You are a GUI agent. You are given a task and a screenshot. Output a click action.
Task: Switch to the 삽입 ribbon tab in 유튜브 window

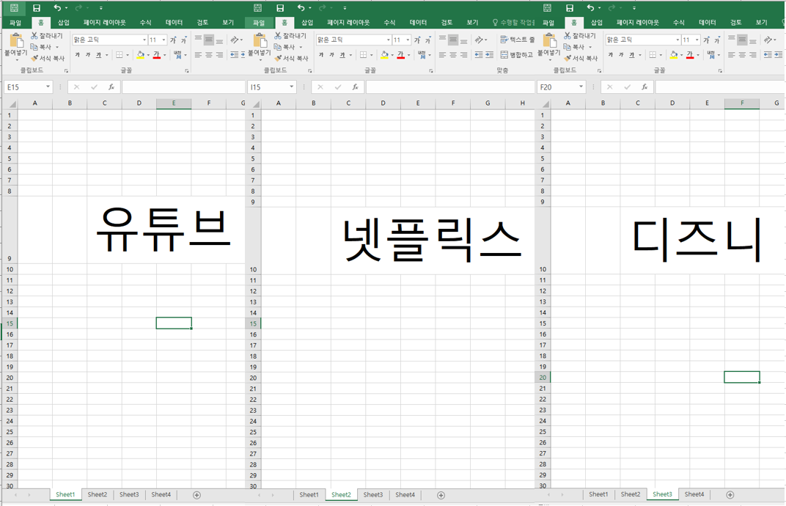click(x=63, y=22)
